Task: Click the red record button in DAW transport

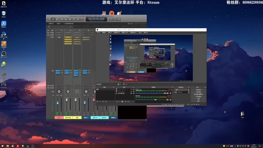Action: pos(82,19)
